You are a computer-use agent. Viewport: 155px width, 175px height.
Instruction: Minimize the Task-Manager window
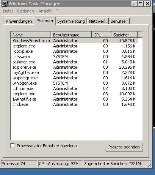point(134,4)
